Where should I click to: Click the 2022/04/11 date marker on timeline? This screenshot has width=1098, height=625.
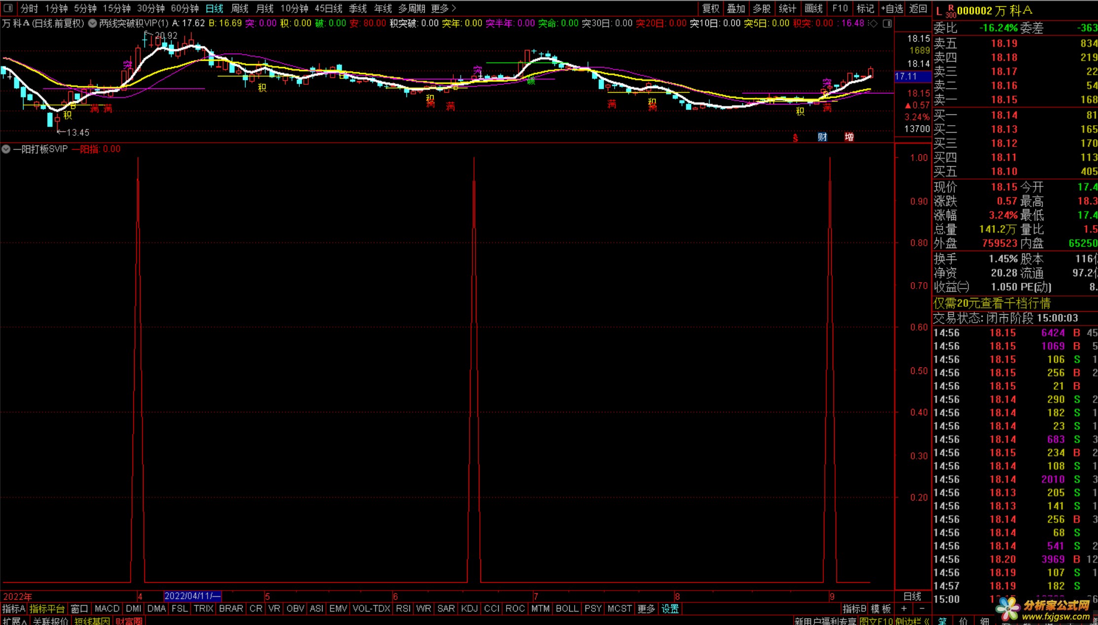pyautogui.click(x=192, y=596)
